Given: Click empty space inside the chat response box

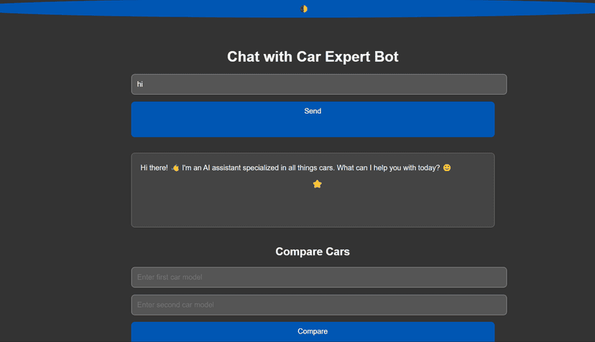Looking at the screenshot, I should (x=313, y=208).
